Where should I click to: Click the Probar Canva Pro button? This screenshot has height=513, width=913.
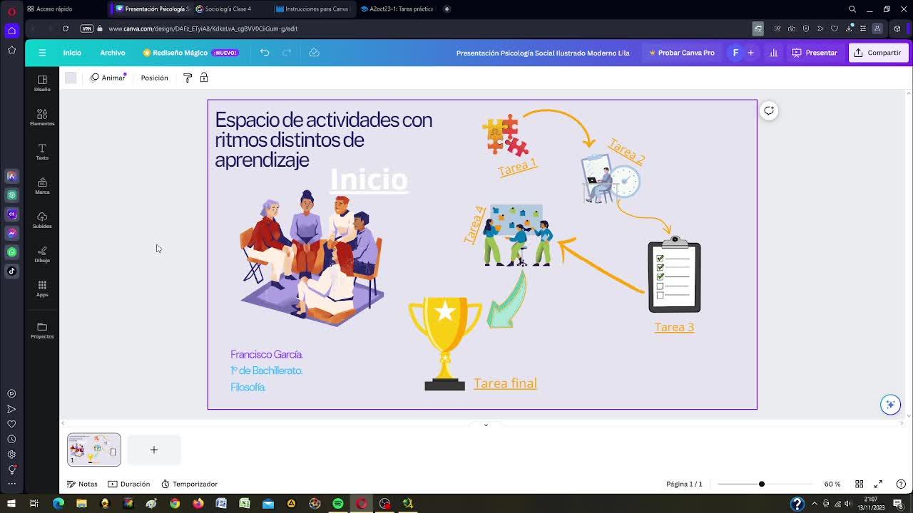[682, 53]
